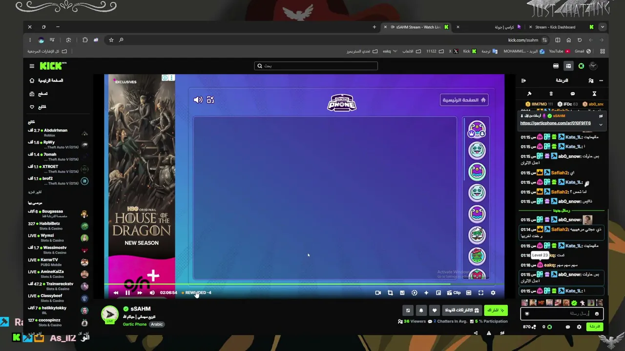Toggle fullscreen in the Gartic Phone game
Image resolution: width=625 pixels, height=351 pixels.
click(210, 100)
